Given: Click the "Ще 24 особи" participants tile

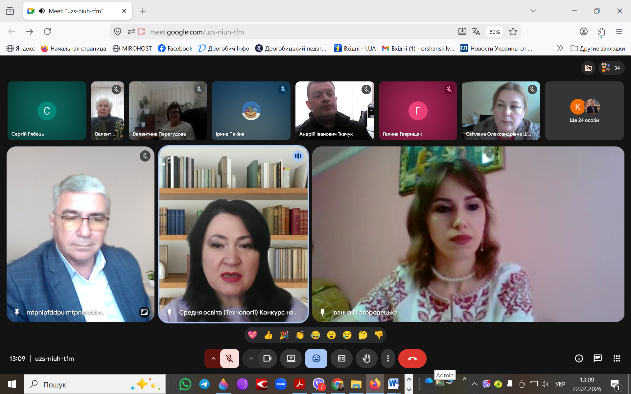Looking at the screenshot, I should [584, 111].
